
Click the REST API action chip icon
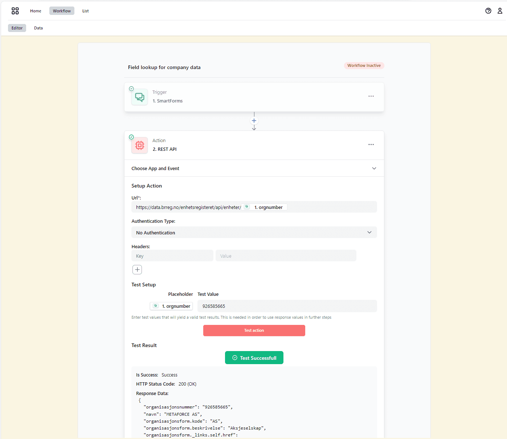139,145
